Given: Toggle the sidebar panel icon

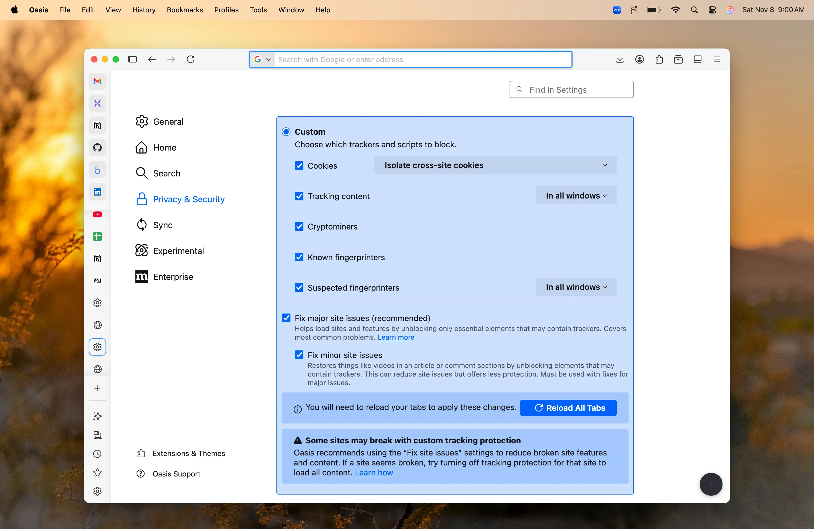Looking at the screenshot, I should point(132,59).
